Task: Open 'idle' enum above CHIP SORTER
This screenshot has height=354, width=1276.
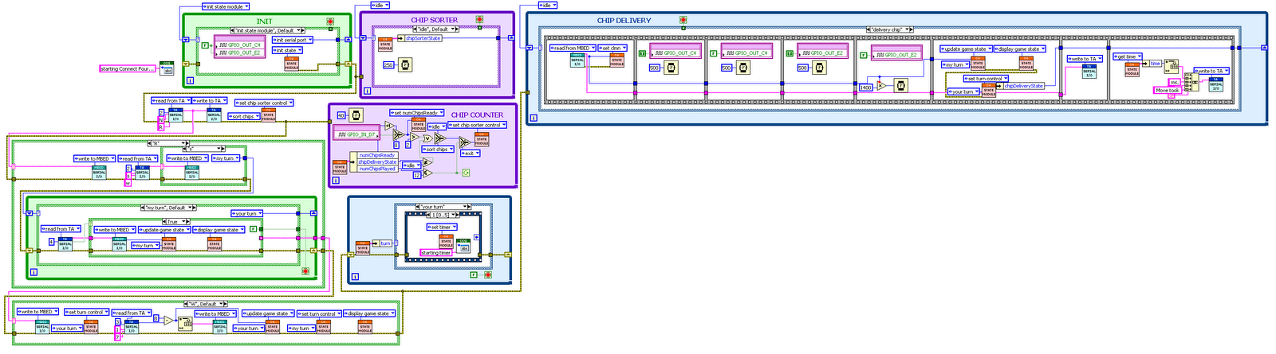Action: point(380,5)
